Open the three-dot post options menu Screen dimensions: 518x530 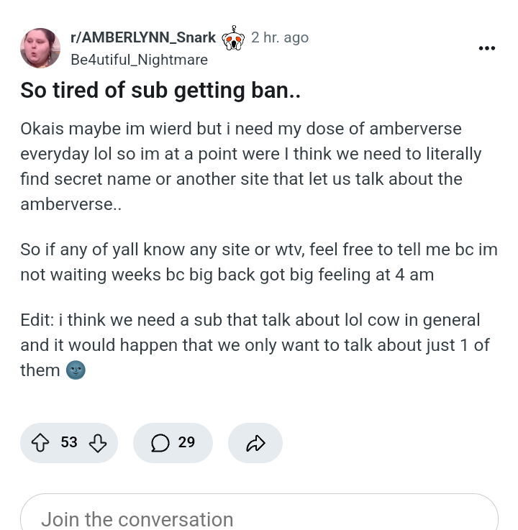pos(487,48)
